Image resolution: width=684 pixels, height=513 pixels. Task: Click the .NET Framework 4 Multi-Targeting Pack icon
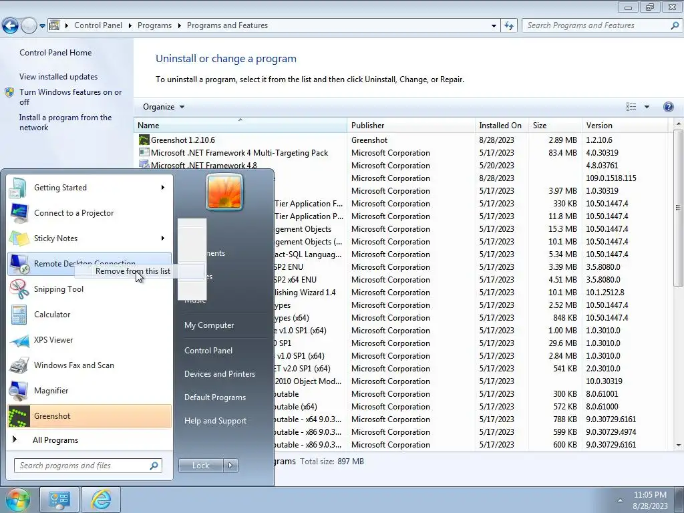tap(144, 153)
